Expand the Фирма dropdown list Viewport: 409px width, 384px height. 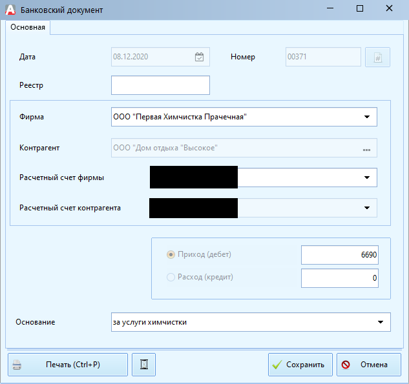point(366,117)
